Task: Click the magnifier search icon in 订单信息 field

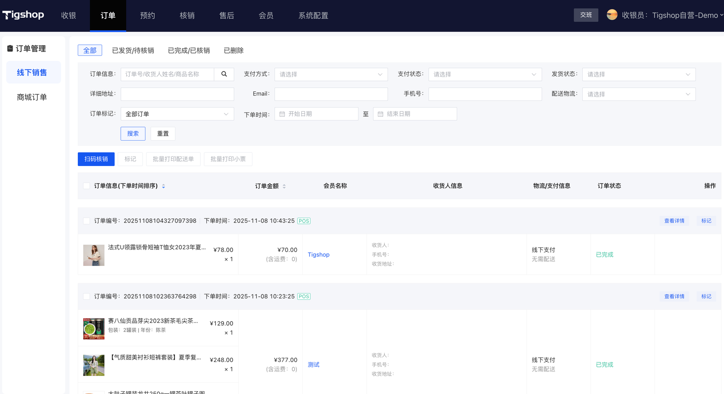Action: coord(224,74)
